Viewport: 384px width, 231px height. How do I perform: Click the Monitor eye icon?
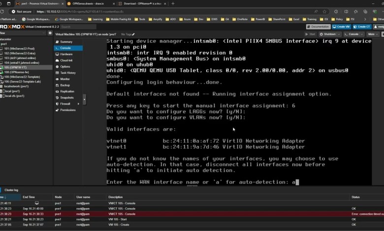[57, 79]
